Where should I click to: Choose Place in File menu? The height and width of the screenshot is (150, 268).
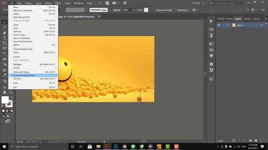pyautogui.click(x=33, y=52)
